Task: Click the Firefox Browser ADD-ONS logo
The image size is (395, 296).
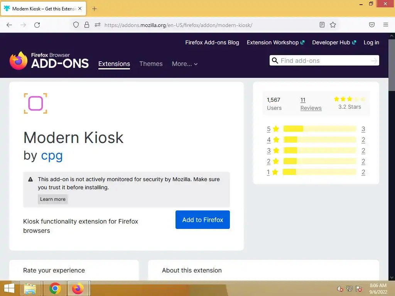Action: 49,61
